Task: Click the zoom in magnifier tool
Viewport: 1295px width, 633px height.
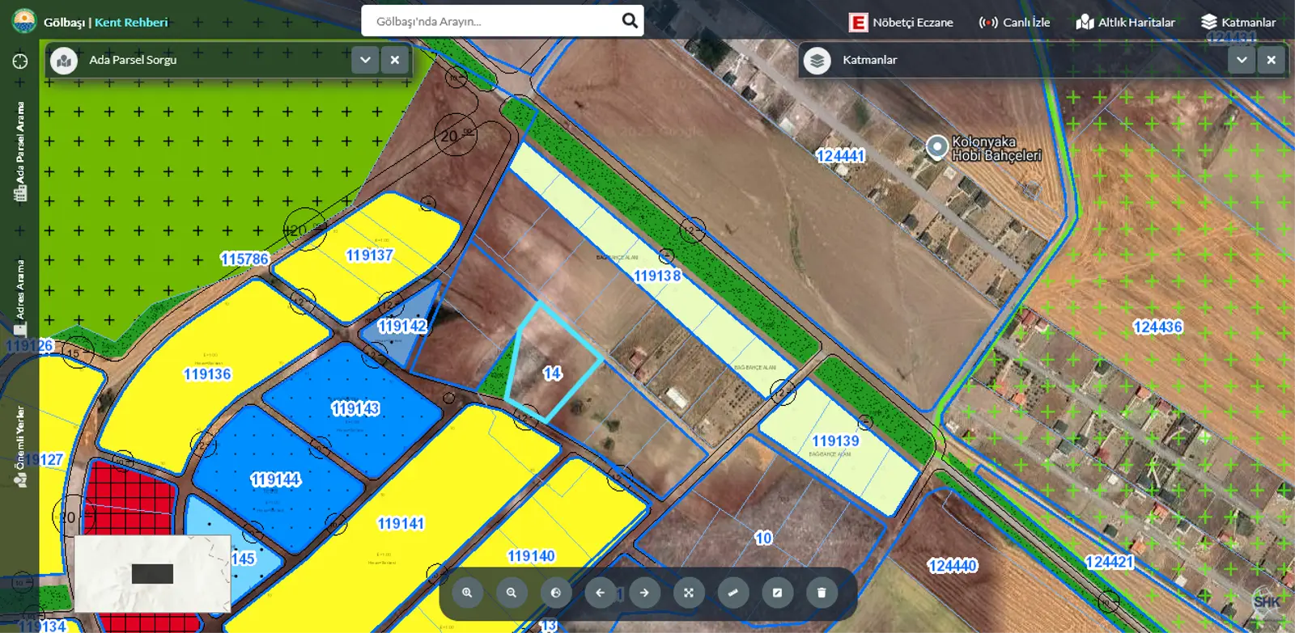Action: pos(467,593)
